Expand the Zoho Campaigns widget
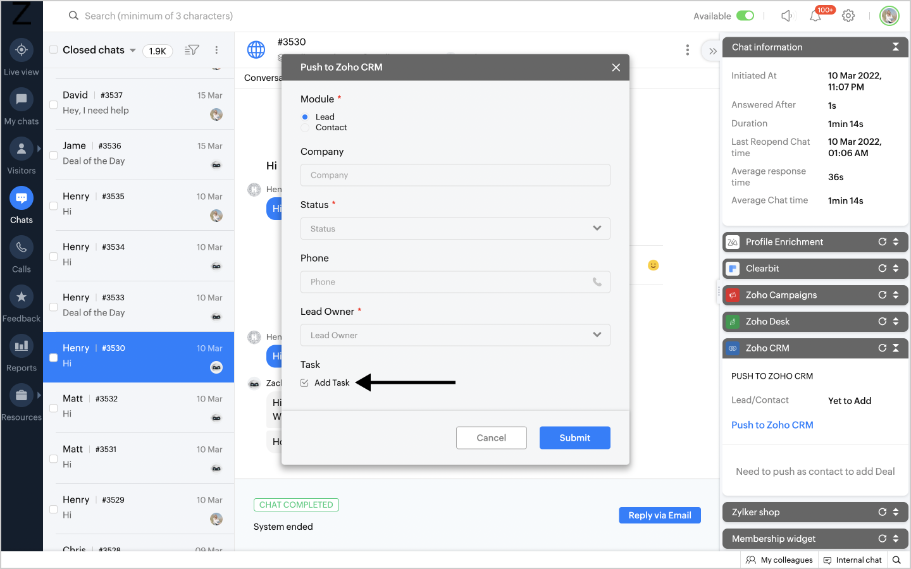This screenshot has width=911, height=569. (x=896, y=295)
